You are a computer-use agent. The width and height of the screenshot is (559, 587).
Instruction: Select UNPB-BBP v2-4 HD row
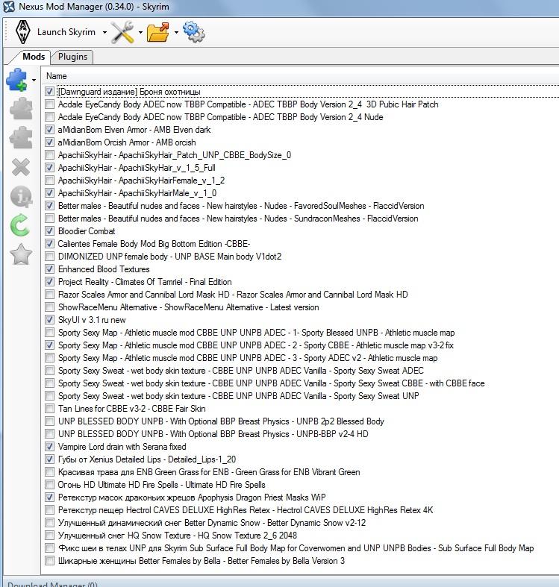click(213, 434)
